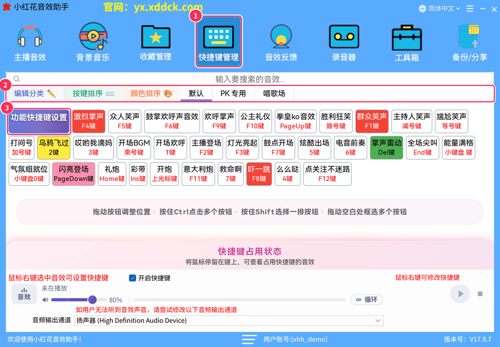Toggle the 开启快捷键 checkbox
This screenshot has width=500, height=347.
132,278
